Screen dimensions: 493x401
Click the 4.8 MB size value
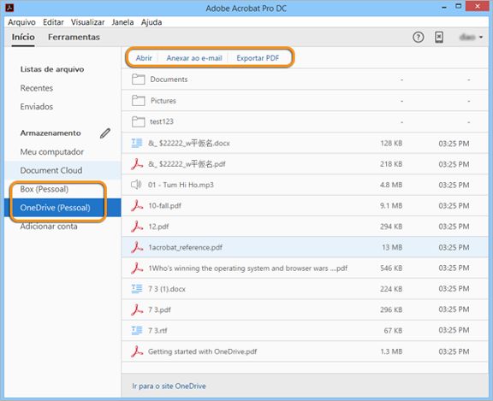(x=391, y=185)
